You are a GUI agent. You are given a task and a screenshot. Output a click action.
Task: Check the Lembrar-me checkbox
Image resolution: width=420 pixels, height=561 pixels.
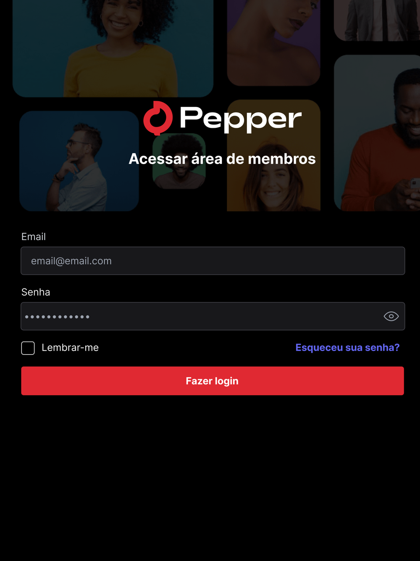coord(28,348)
